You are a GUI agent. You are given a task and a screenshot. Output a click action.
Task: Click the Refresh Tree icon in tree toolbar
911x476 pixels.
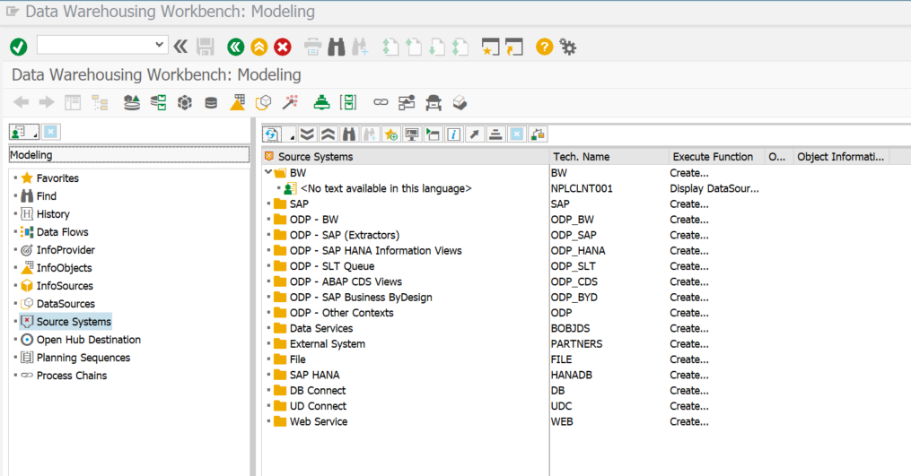point(272,134)
